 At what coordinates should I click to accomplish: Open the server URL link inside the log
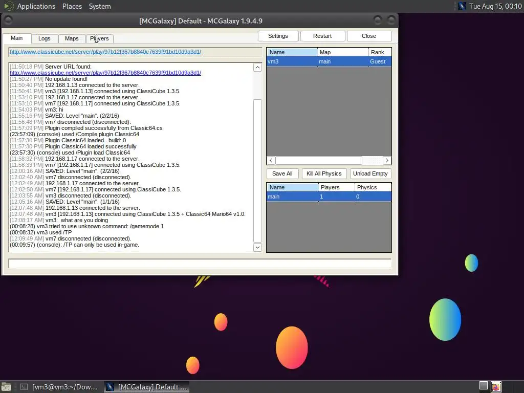point(105,73)
